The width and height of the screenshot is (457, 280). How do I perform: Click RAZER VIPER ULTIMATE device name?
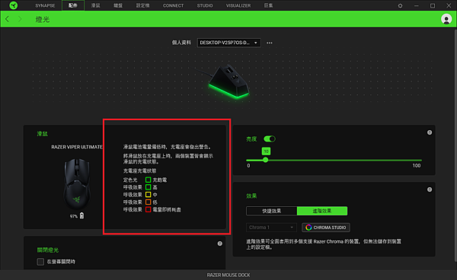(x=77, y=147)
